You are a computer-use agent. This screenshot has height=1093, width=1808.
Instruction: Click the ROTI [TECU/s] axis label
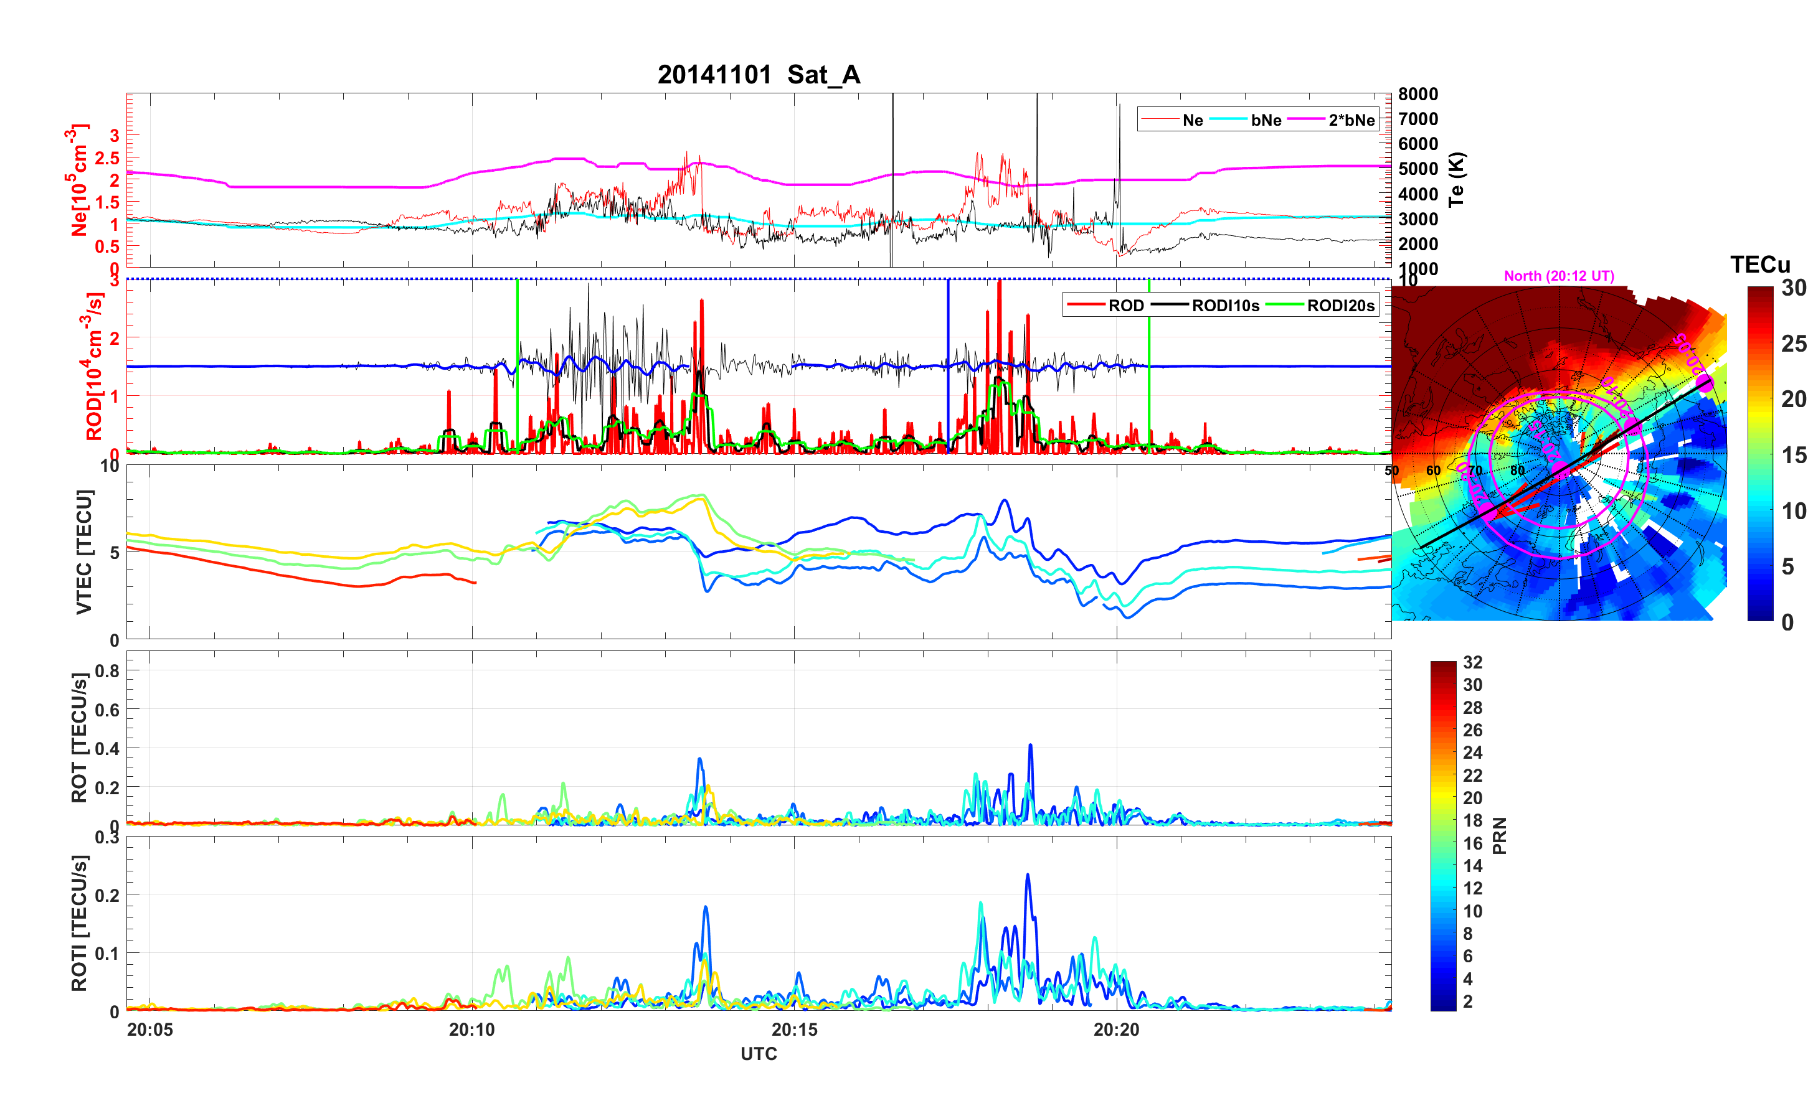click(x=79, y=923)
